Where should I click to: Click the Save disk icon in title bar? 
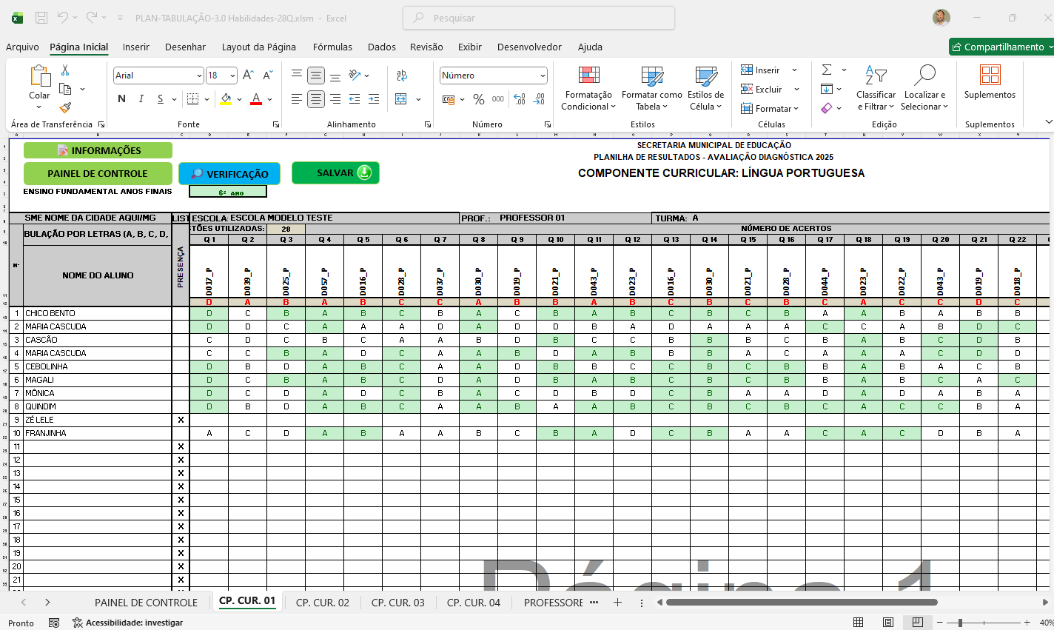coord(41,18)
